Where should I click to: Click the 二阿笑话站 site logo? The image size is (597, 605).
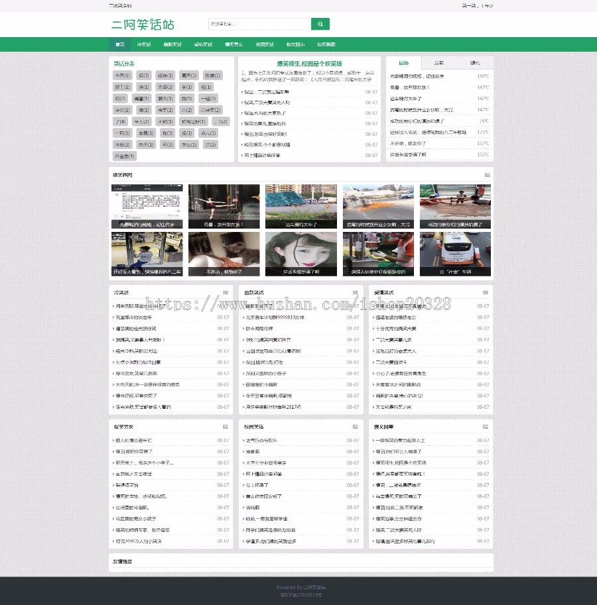tap(143, 25)
